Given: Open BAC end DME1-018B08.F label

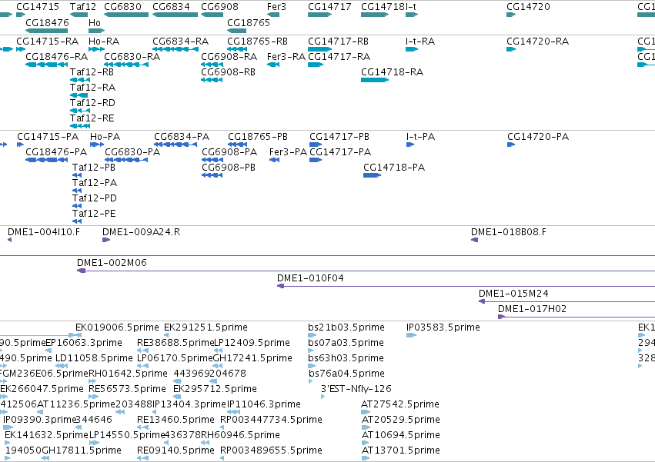Looking at the screenshot, I should pos(509,232).
